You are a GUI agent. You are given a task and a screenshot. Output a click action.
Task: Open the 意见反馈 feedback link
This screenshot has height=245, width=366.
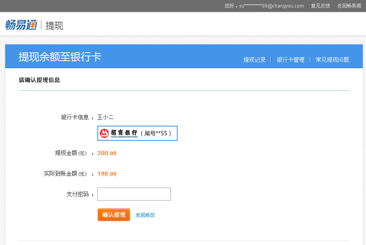(x=320, y=6)
